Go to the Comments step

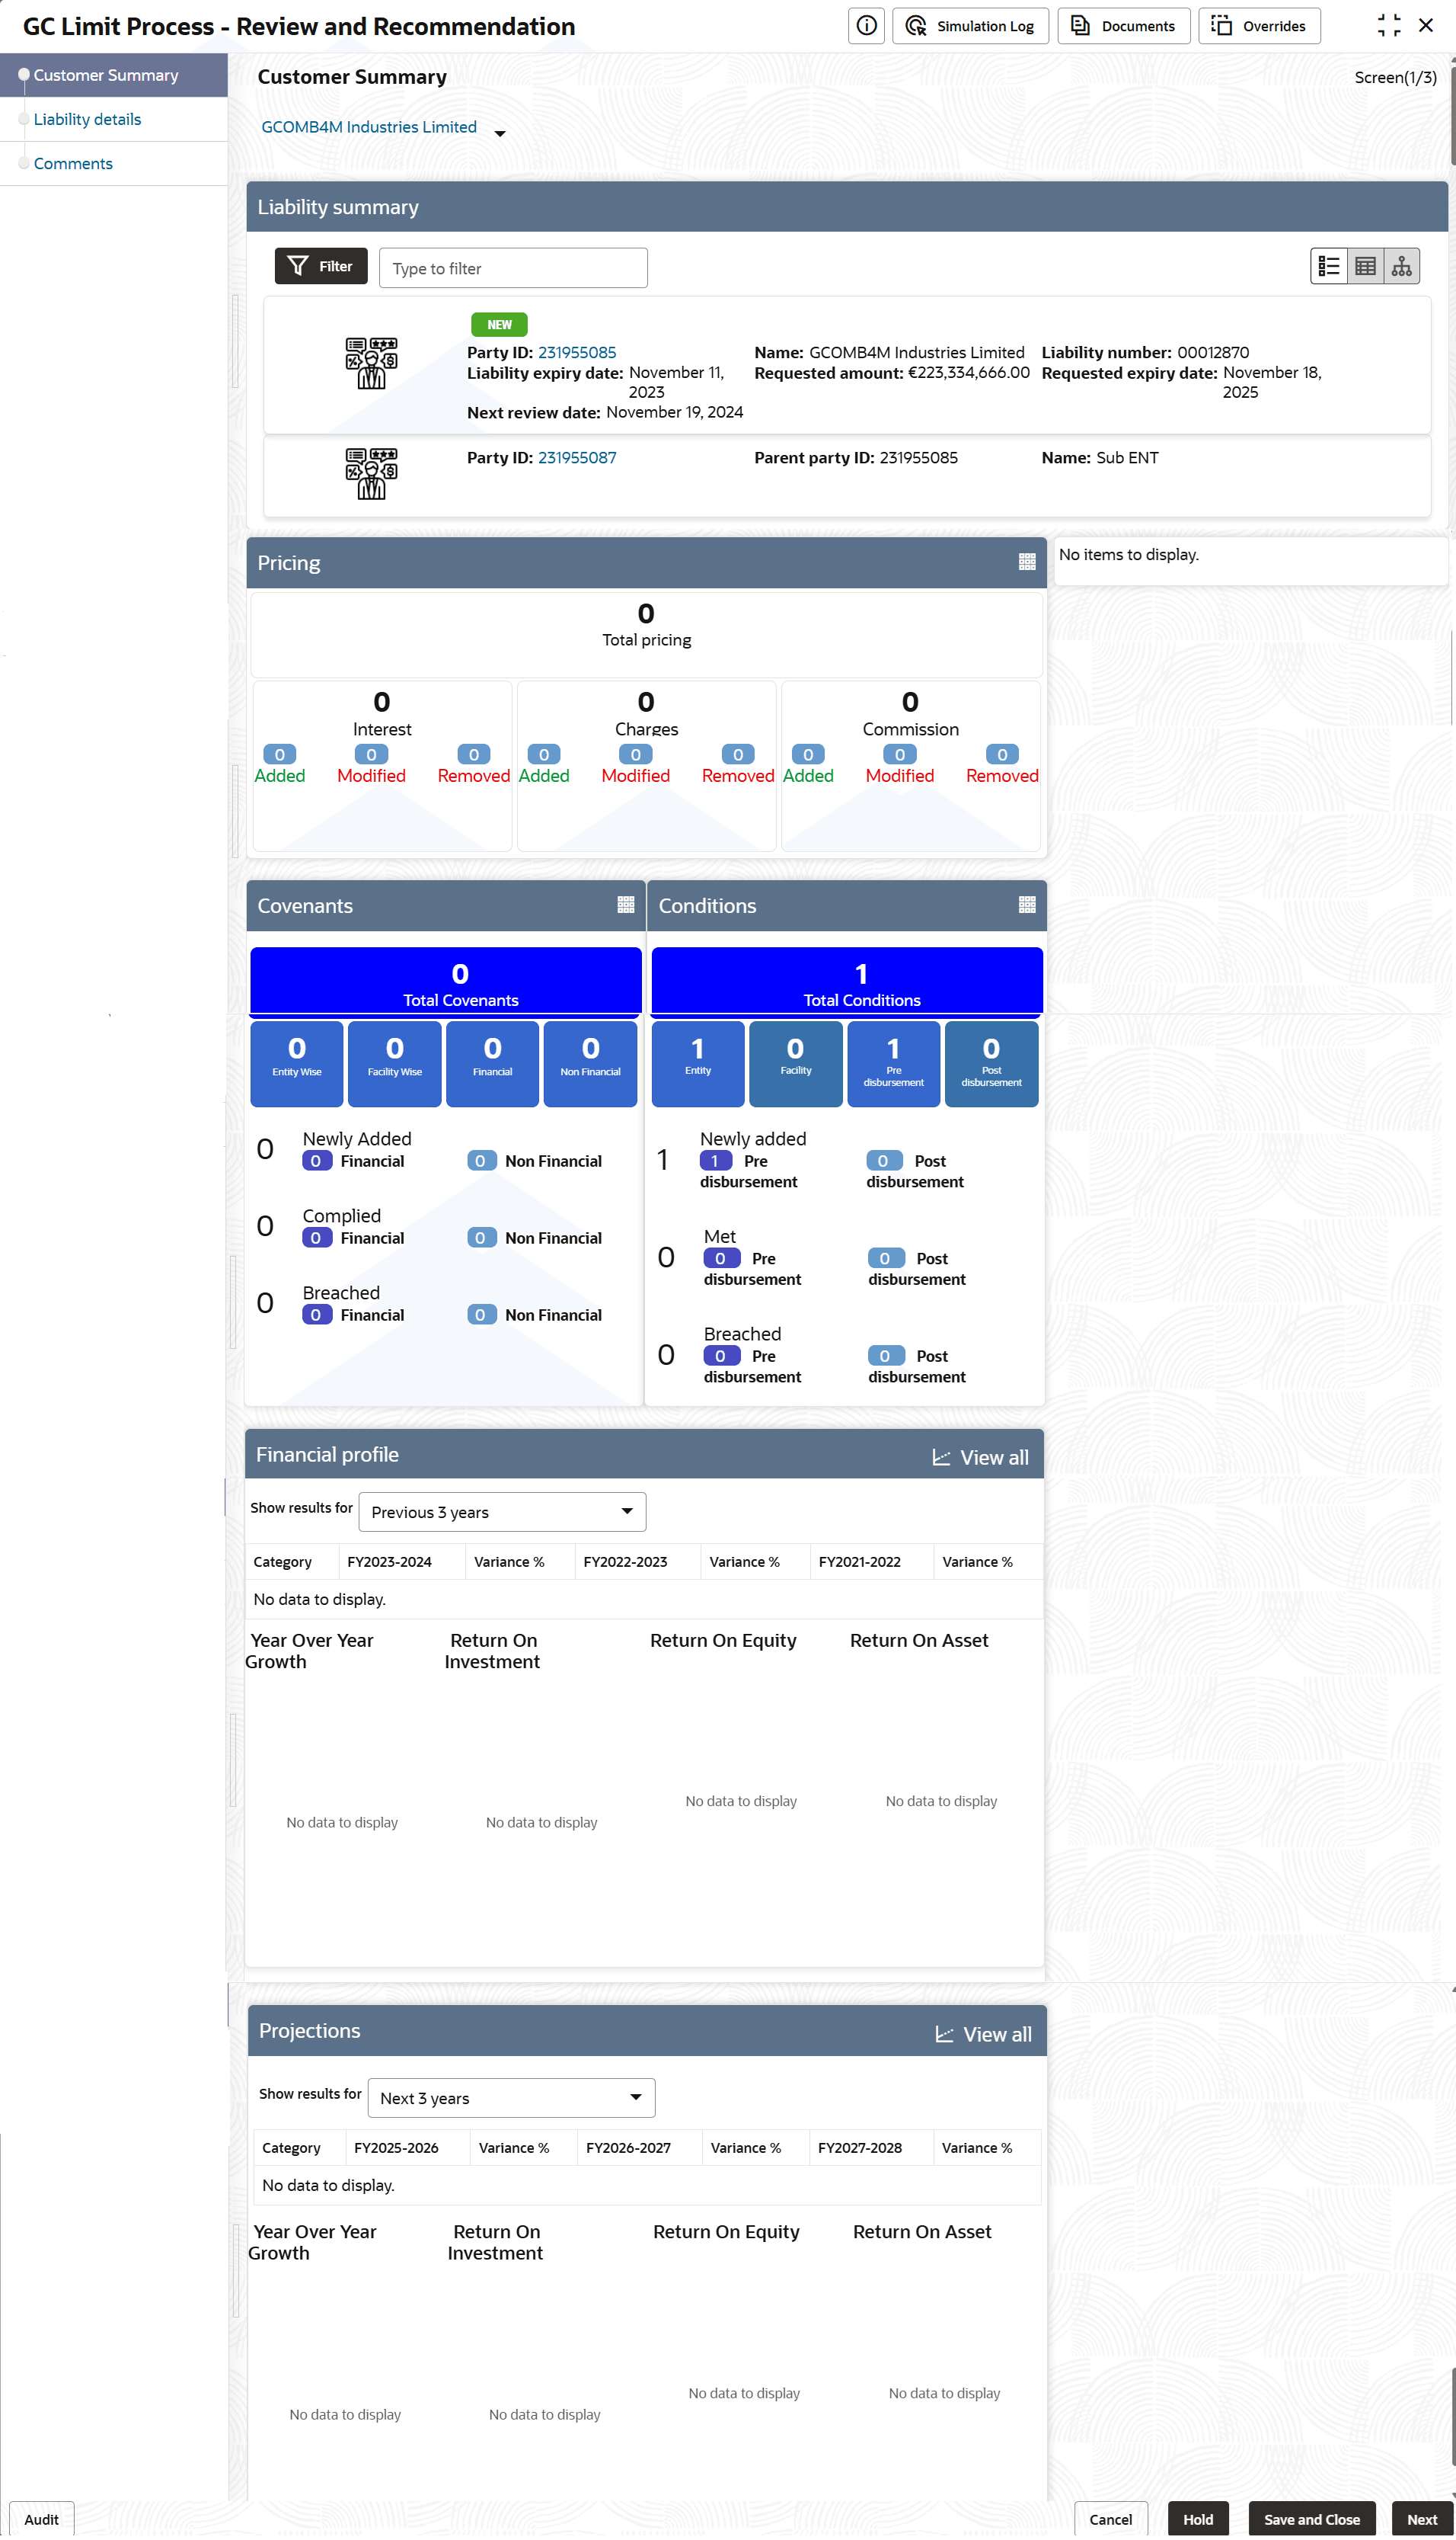coord(73,163)
